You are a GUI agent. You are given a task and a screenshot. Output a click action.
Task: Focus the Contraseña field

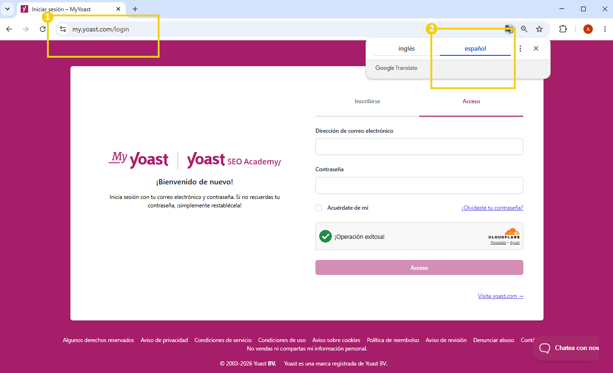(419, 185)
